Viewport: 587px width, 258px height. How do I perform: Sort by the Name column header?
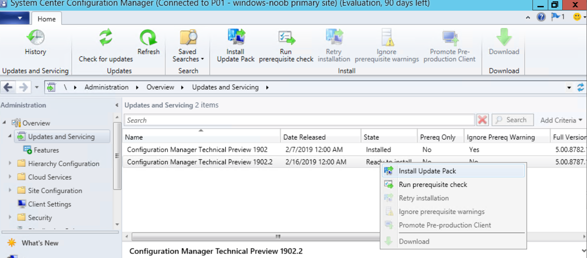(201, 137)
